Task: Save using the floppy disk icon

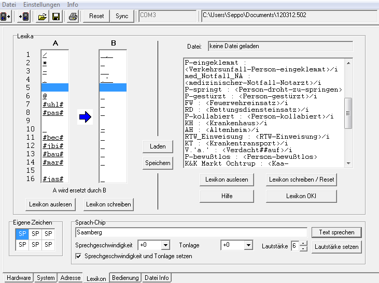Action: [x=55, y=16]
